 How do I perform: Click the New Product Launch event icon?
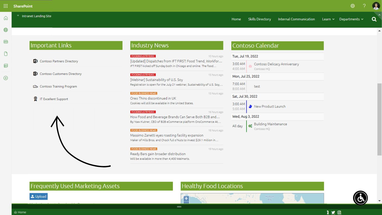pos(250,106)
